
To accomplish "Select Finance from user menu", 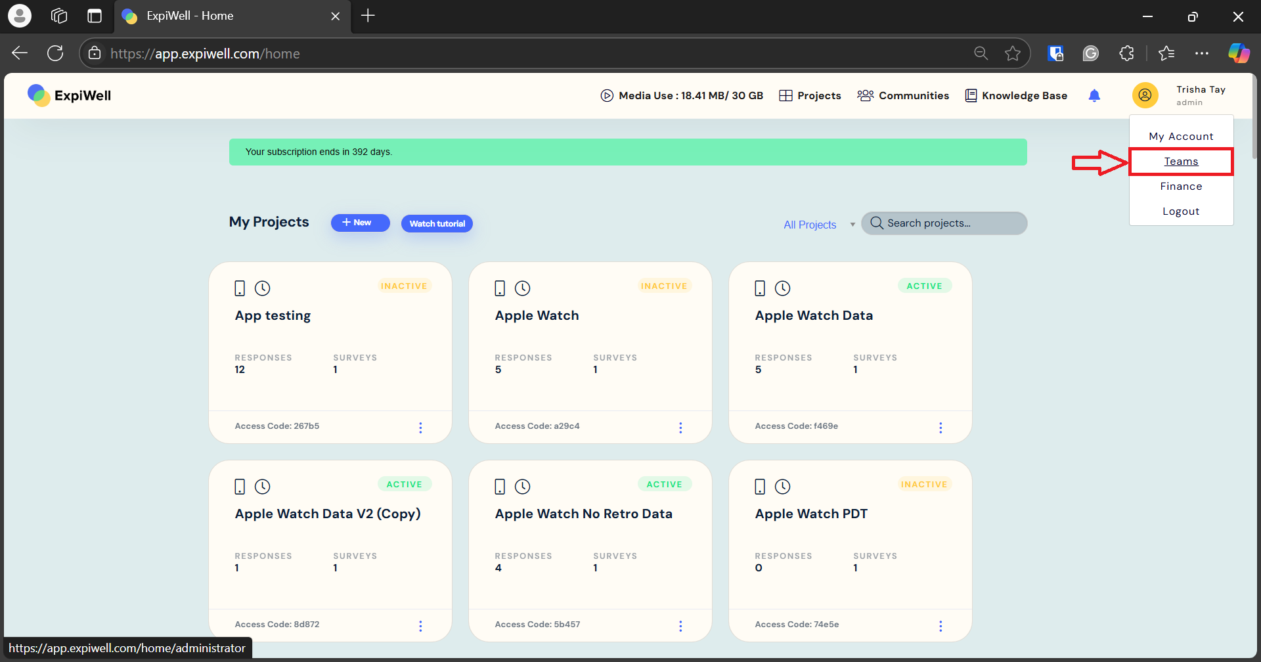I will (x=1181, y=187).
